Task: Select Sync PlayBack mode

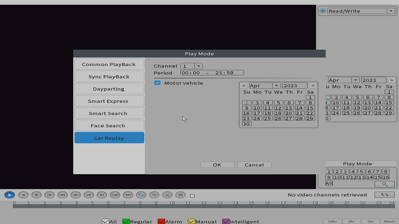Action: pos(109,77)
